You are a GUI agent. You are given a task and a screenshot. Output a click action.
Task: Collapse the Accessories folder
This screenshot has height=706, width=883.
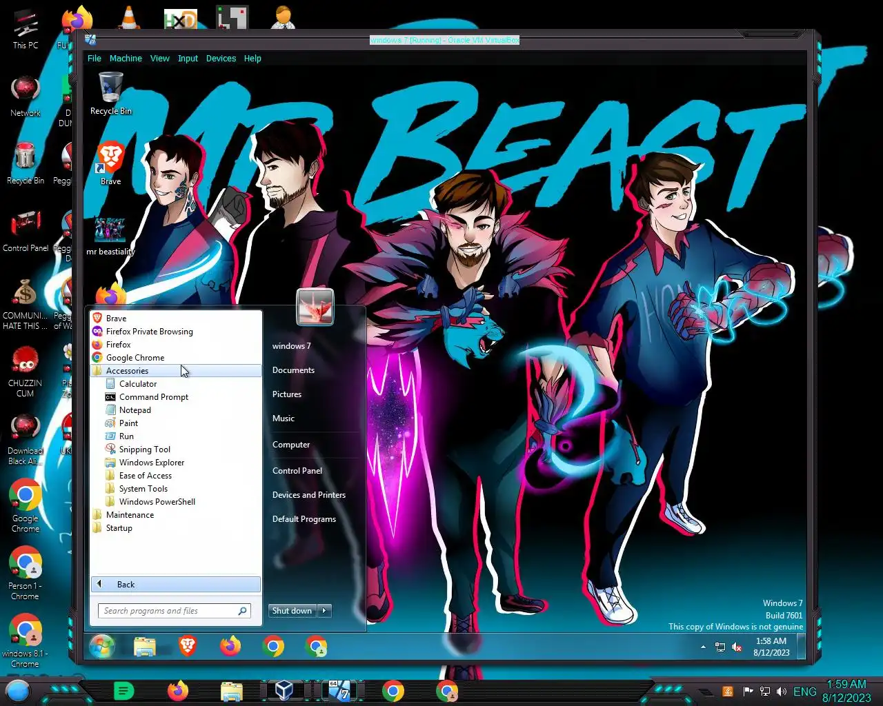coord(176,371)
